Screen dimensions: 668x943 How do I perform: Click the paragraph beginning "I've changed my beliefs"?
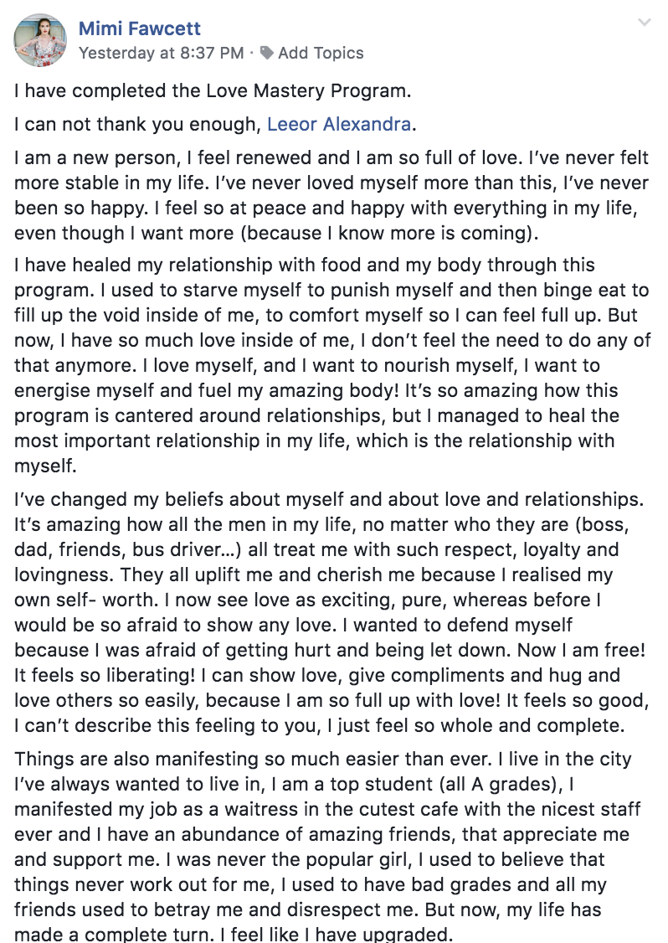[331, 612]
